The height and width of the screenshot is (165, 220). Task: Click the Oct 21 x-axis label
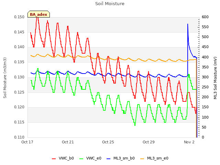[x=68, y=142]
